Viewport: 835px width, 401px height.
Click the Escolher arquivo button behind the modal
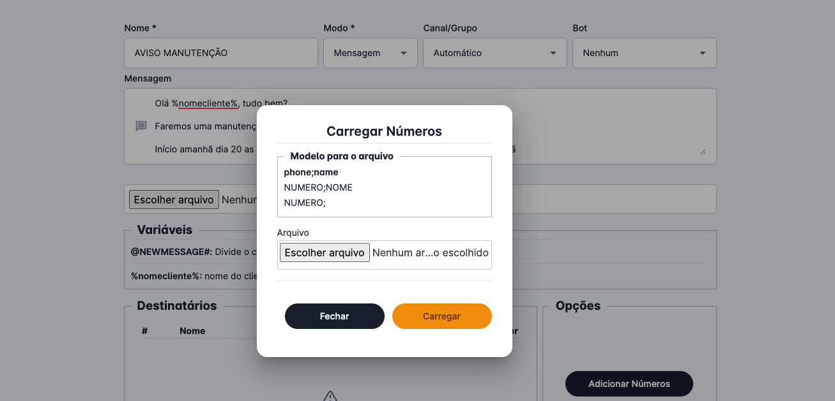(x=174, y=199)
